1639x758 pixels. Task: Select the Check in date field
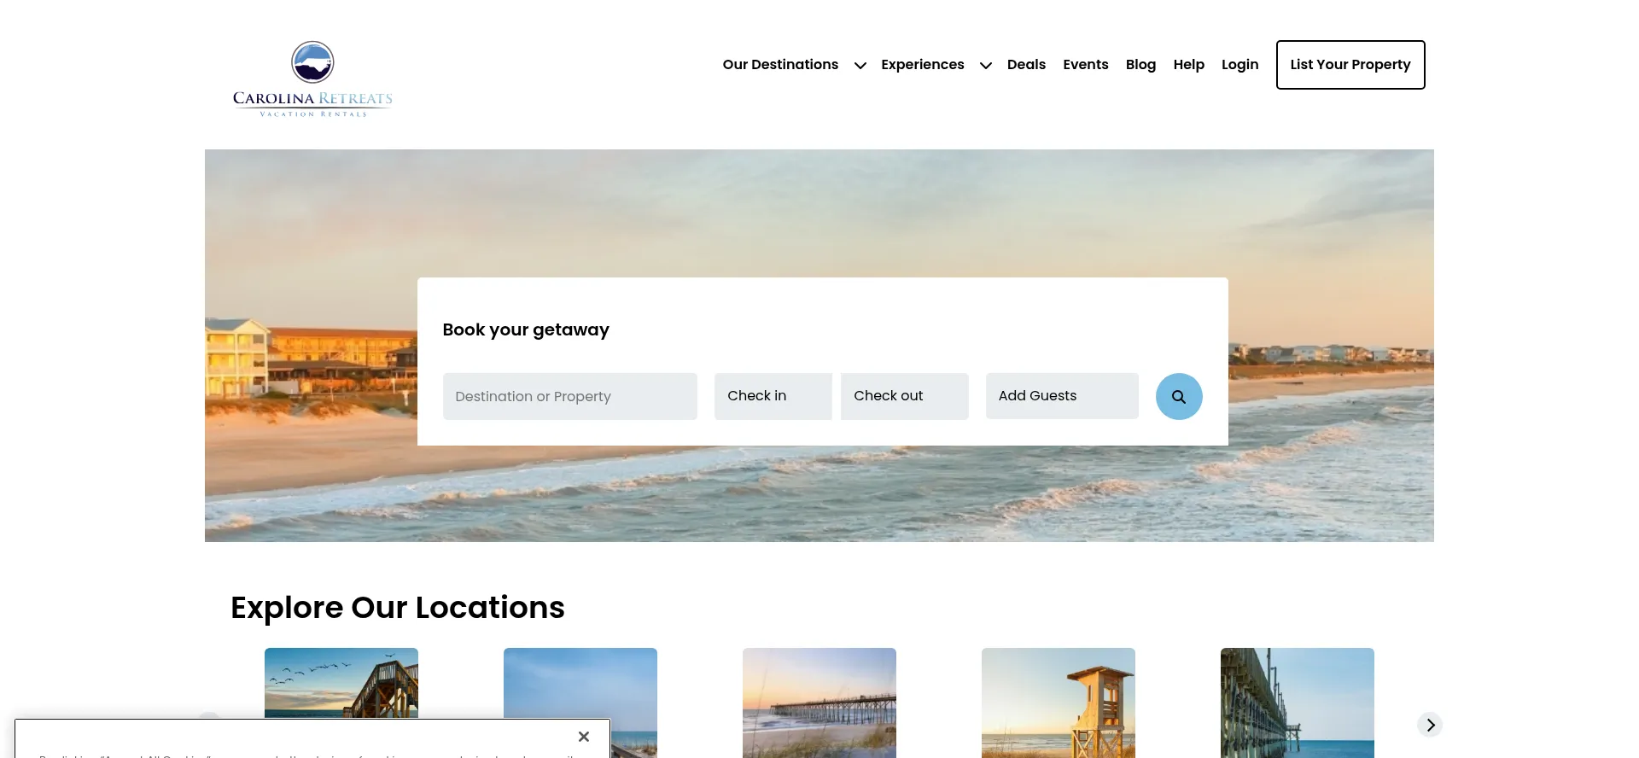773,396
